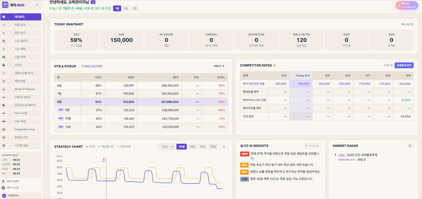Click the 상세분석 보기 button
This screenshot has height=199, width=422.
tap(404, 65)
